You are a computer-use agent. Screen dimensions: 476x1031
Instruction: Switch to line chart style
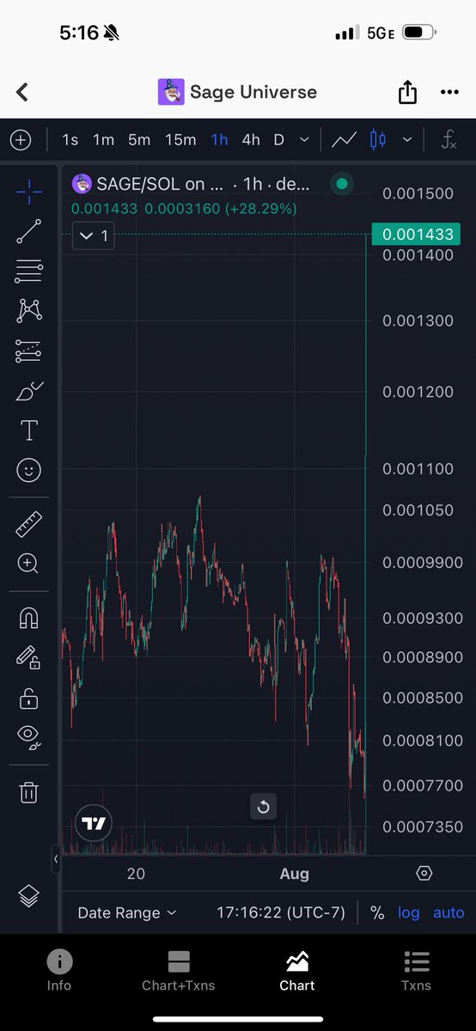345,139
